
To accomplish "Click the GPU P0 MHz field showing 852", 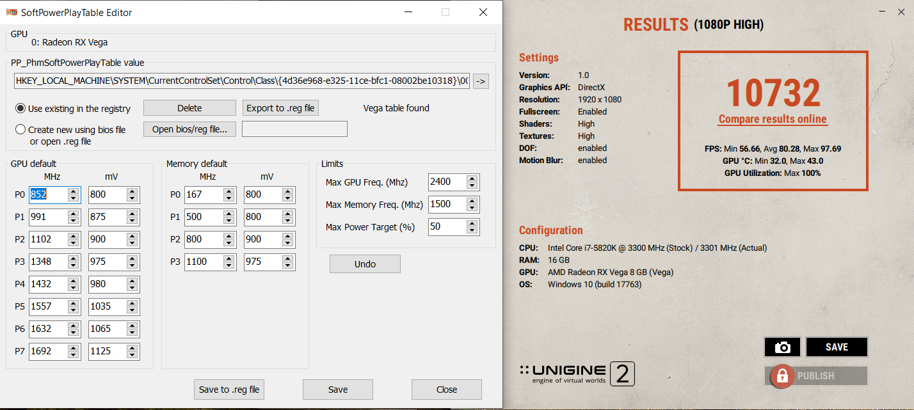I will click(x=47, y=194).
